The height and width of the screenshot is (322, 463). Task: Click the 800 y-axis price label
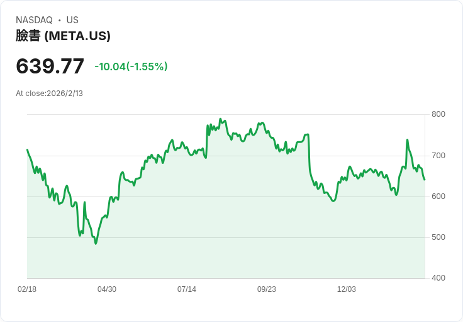click(x=438, y=114)
